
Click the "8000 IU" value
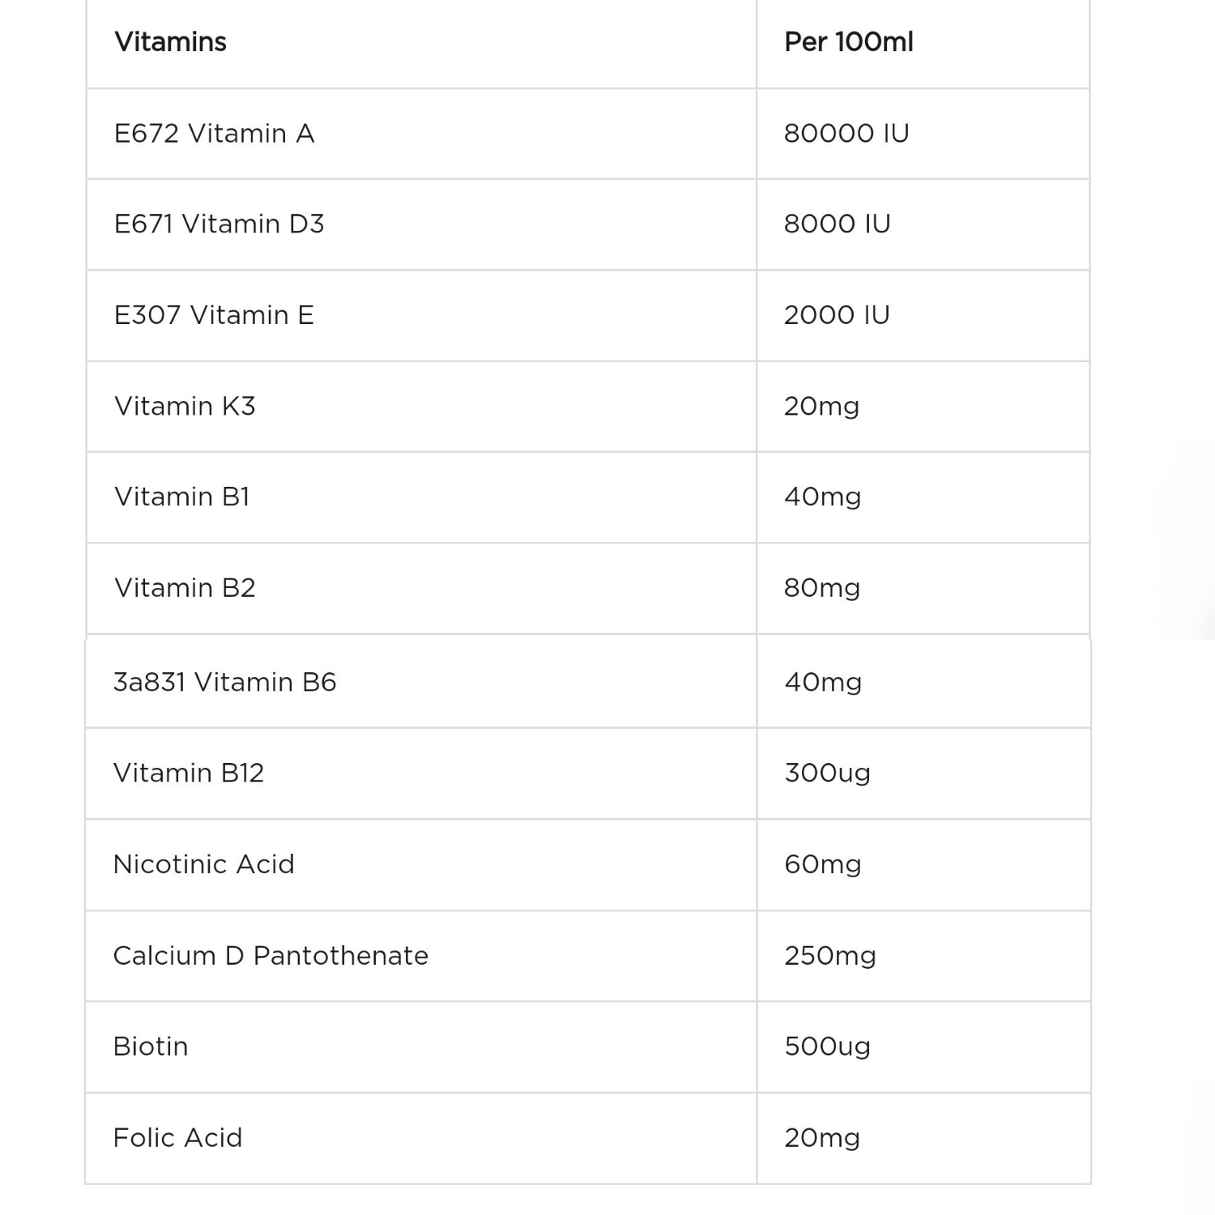(837, 224)
